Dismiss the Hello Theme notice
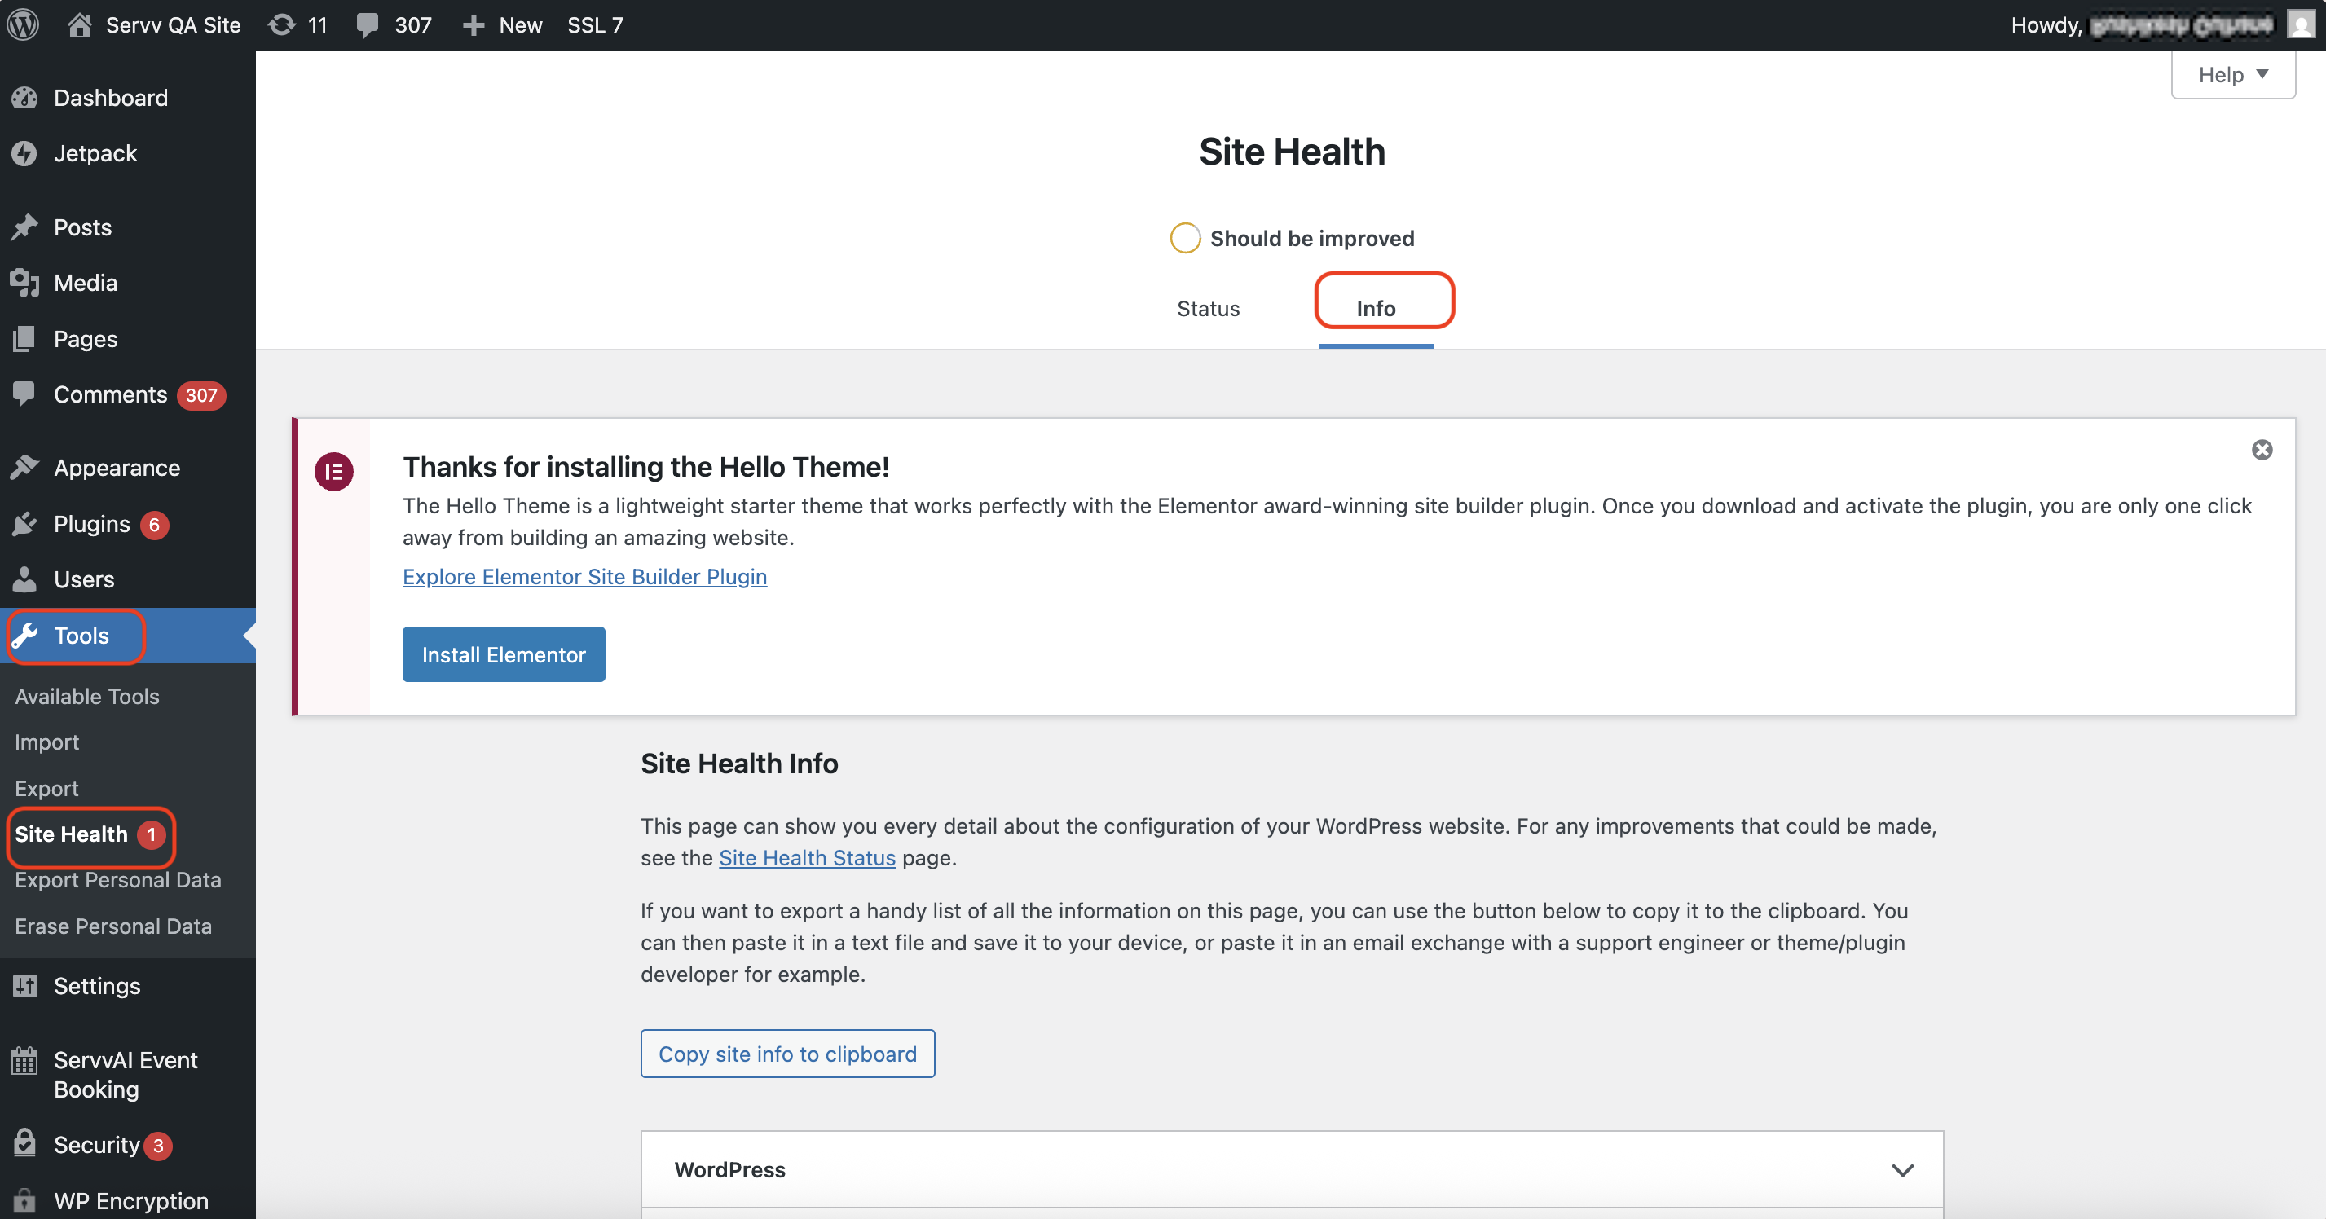The height and width of the screenshot is (1219, 2326). pyautogui.click(x=2261, y=450)
